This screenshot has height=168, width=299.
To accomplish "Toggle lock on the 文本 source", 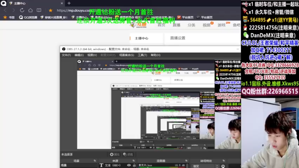I will coord(134,165).
